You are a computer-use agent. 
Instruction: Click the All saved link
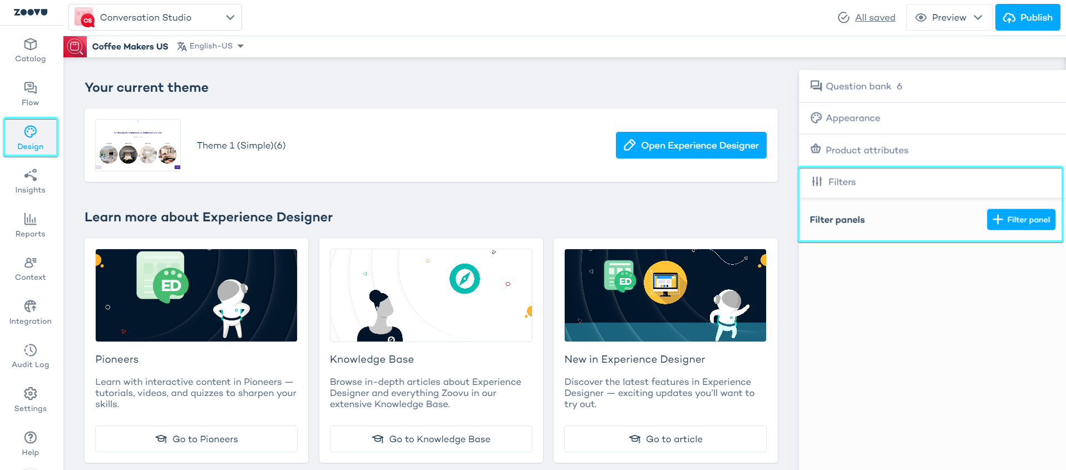pyautogui.click(x=875, y=18)
